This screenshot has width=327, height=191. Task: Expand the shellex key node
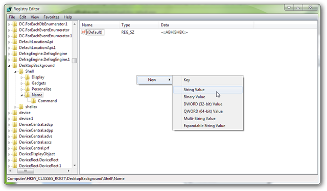[15, 107]
